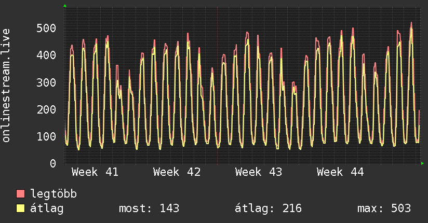Click the Week 43 axis label
This screenshot has width=428, height=223.
258,172
